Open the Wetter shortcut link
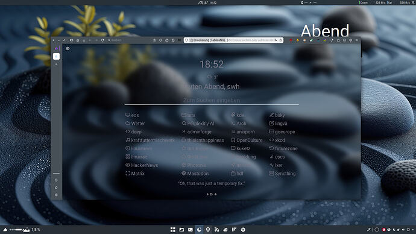 point(135,124)
